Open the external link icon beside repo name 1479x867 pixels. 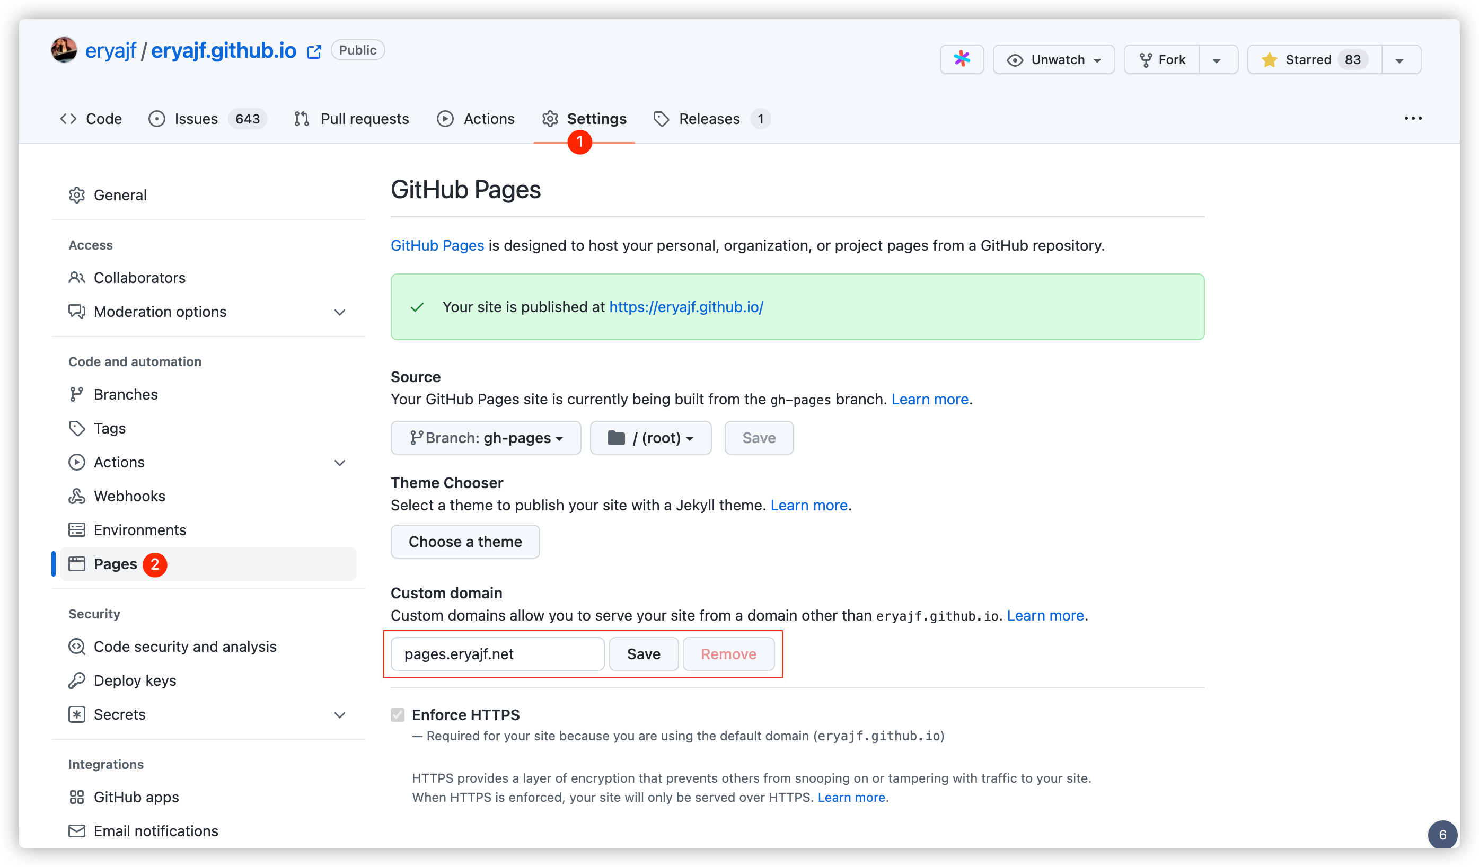(314, 51)
